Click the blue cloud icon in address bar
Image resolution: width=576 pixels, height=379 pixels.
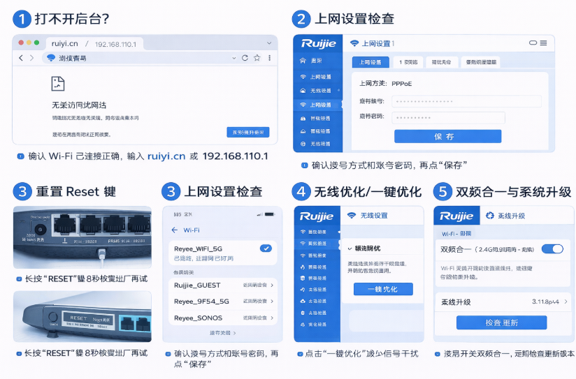[51, 58]
